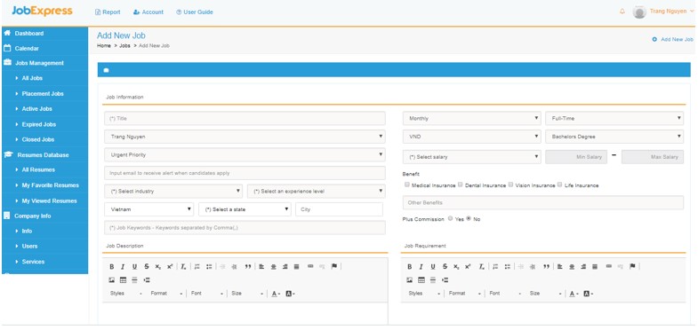This screenshot has width=698, height=330.
Task: Click Remove Format in Job Description editor
Action: pyautogui.click(x=183, y=266)
